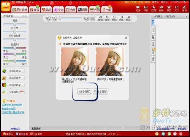Click the yellow icon beside 局部马赛克
Screen dimensions: 190x137
[x=4, y=78]
